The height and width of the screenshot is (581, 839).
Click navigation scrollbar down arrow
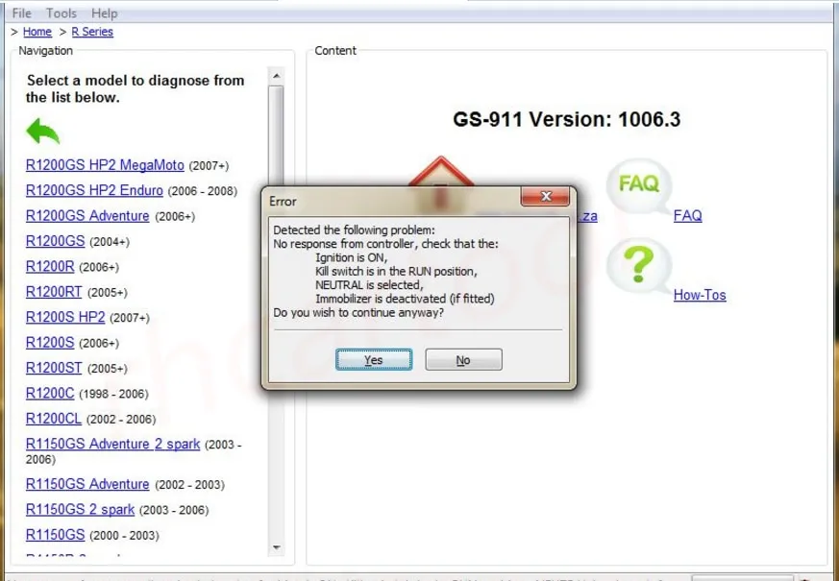point(277,547)
